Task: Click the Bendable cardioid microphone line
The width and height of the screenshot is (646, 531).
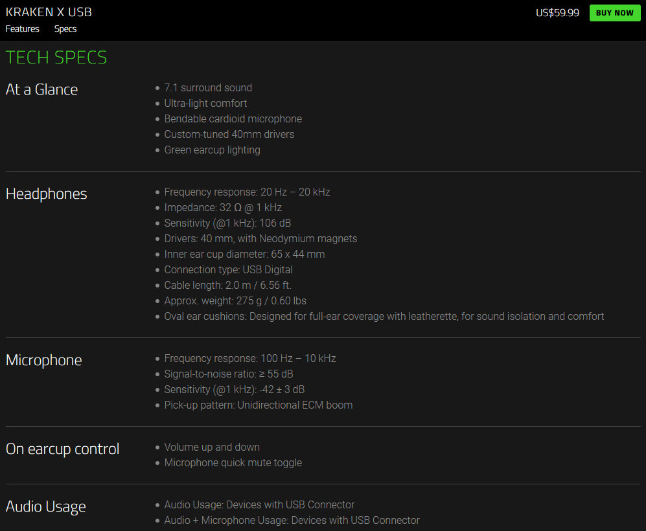Action: pyautogui.click(x=233, y=119)
